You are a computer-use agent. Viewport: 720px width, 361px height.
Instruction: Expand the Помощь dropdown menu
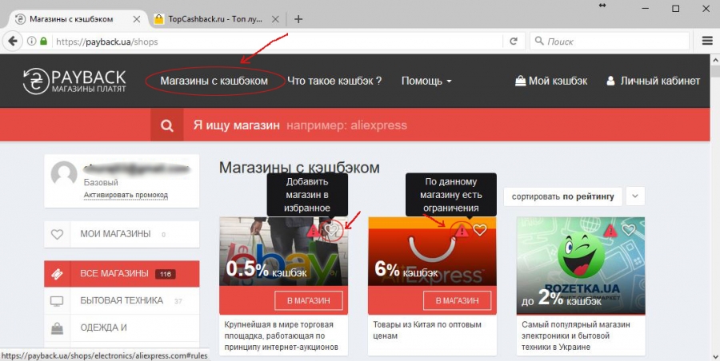pos(426,81)
